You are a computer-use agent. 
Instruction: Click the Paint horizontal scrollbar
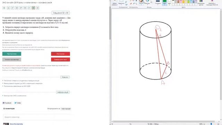click(164, 122)
